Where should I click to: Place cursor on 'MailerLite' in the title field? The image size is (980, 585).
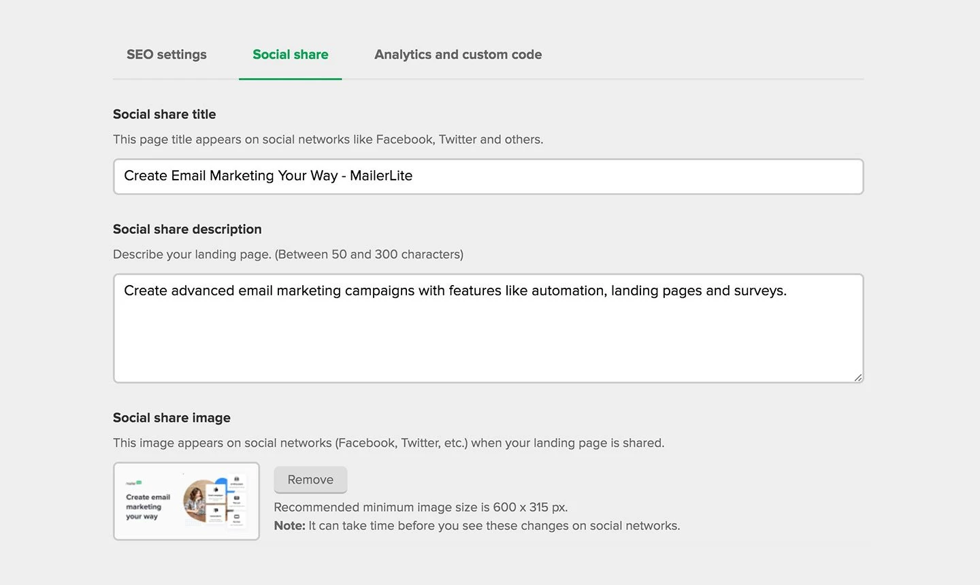380,176
